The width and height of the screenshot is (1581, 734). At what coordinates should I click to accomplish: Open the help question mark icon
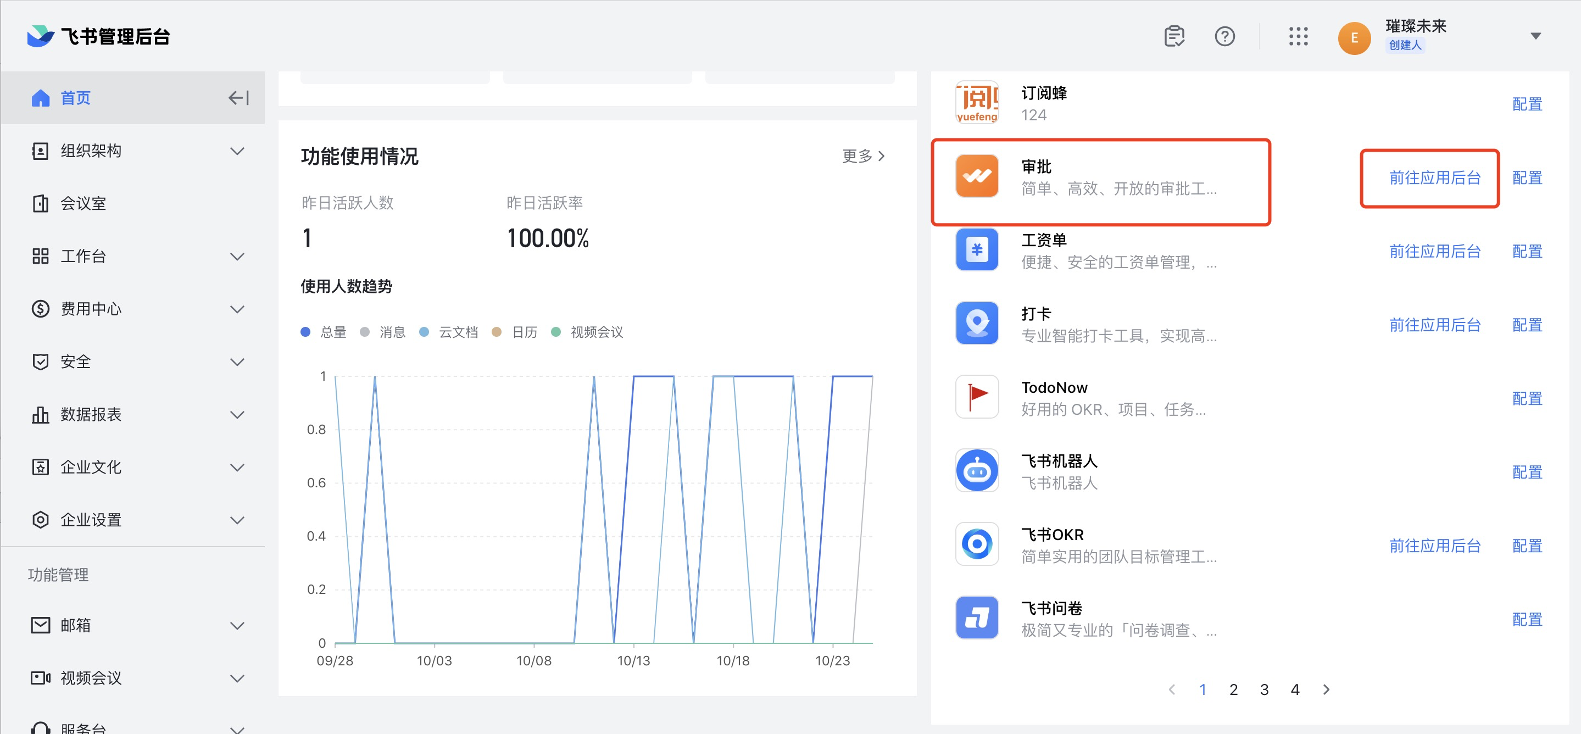[x=1224, y=37]
